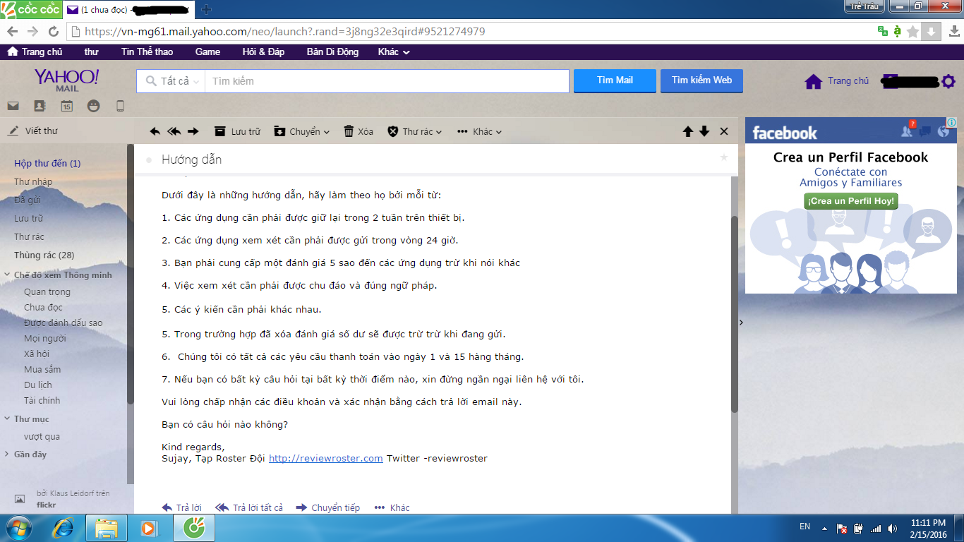Open Tin Thể thao in the navigation bar

(x=147, y=52)
